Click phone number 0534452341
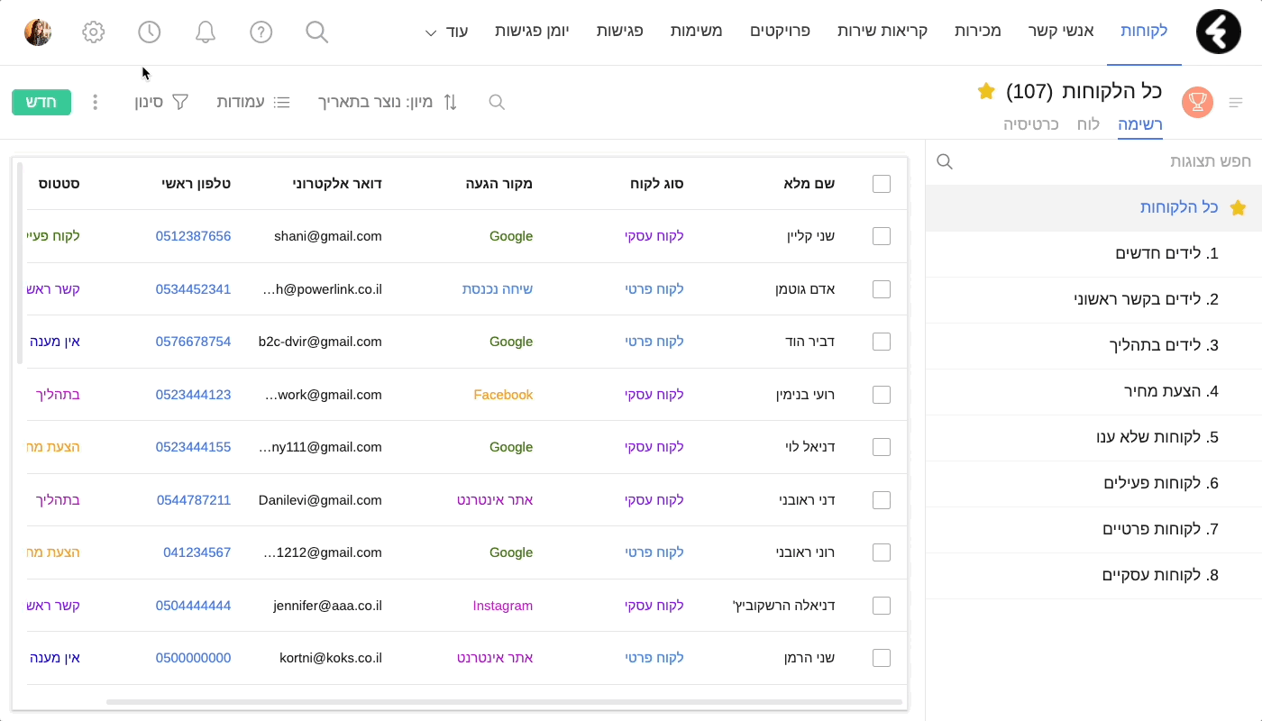 [193, 289]
